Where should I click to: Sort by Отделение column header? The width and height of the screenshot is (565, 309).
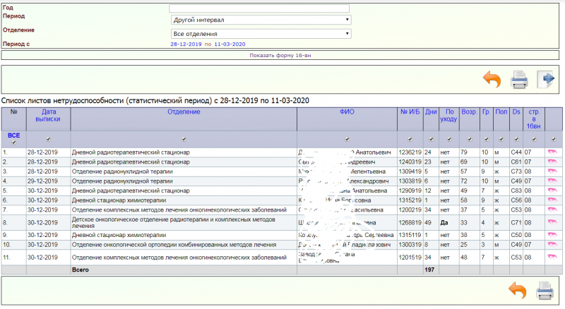click(x=184, y=111)
